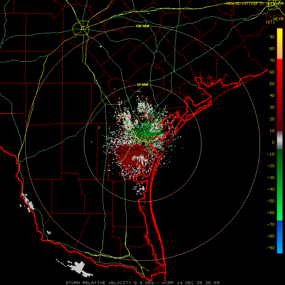Click the [KT] units label above the scale
This screenshot has height=285, width=285.
click(270, 22)
